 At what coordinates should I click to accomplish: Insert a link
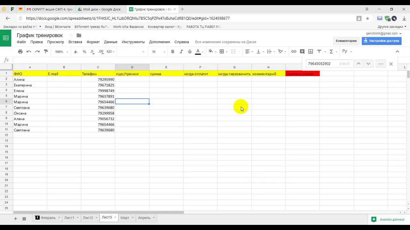(x=294, y=51)
